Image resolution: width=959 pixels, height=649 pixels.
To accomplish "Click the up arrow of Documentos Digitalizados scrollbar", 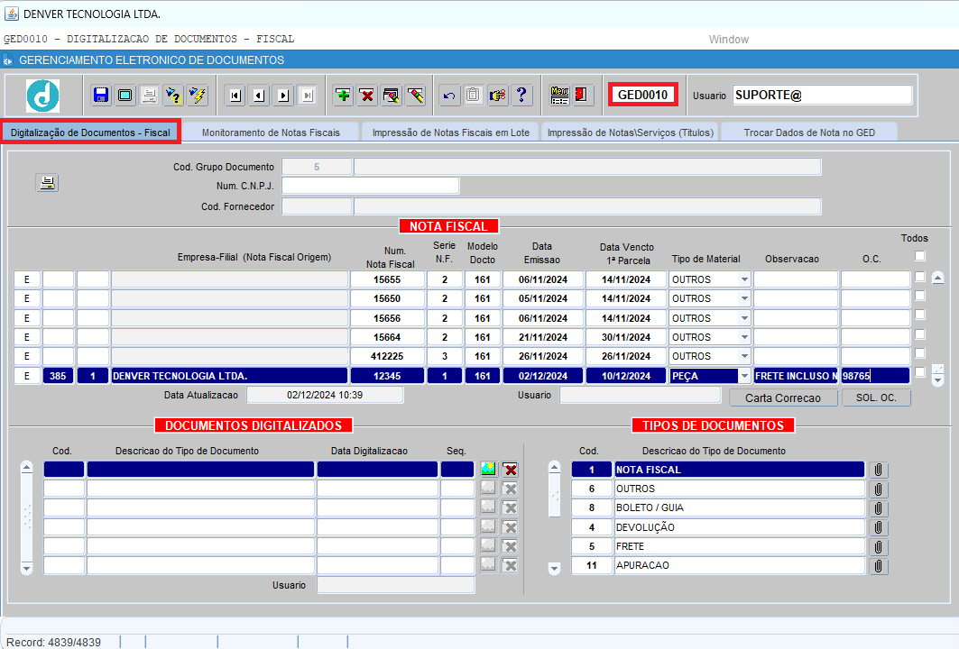I will coord(26,468).
